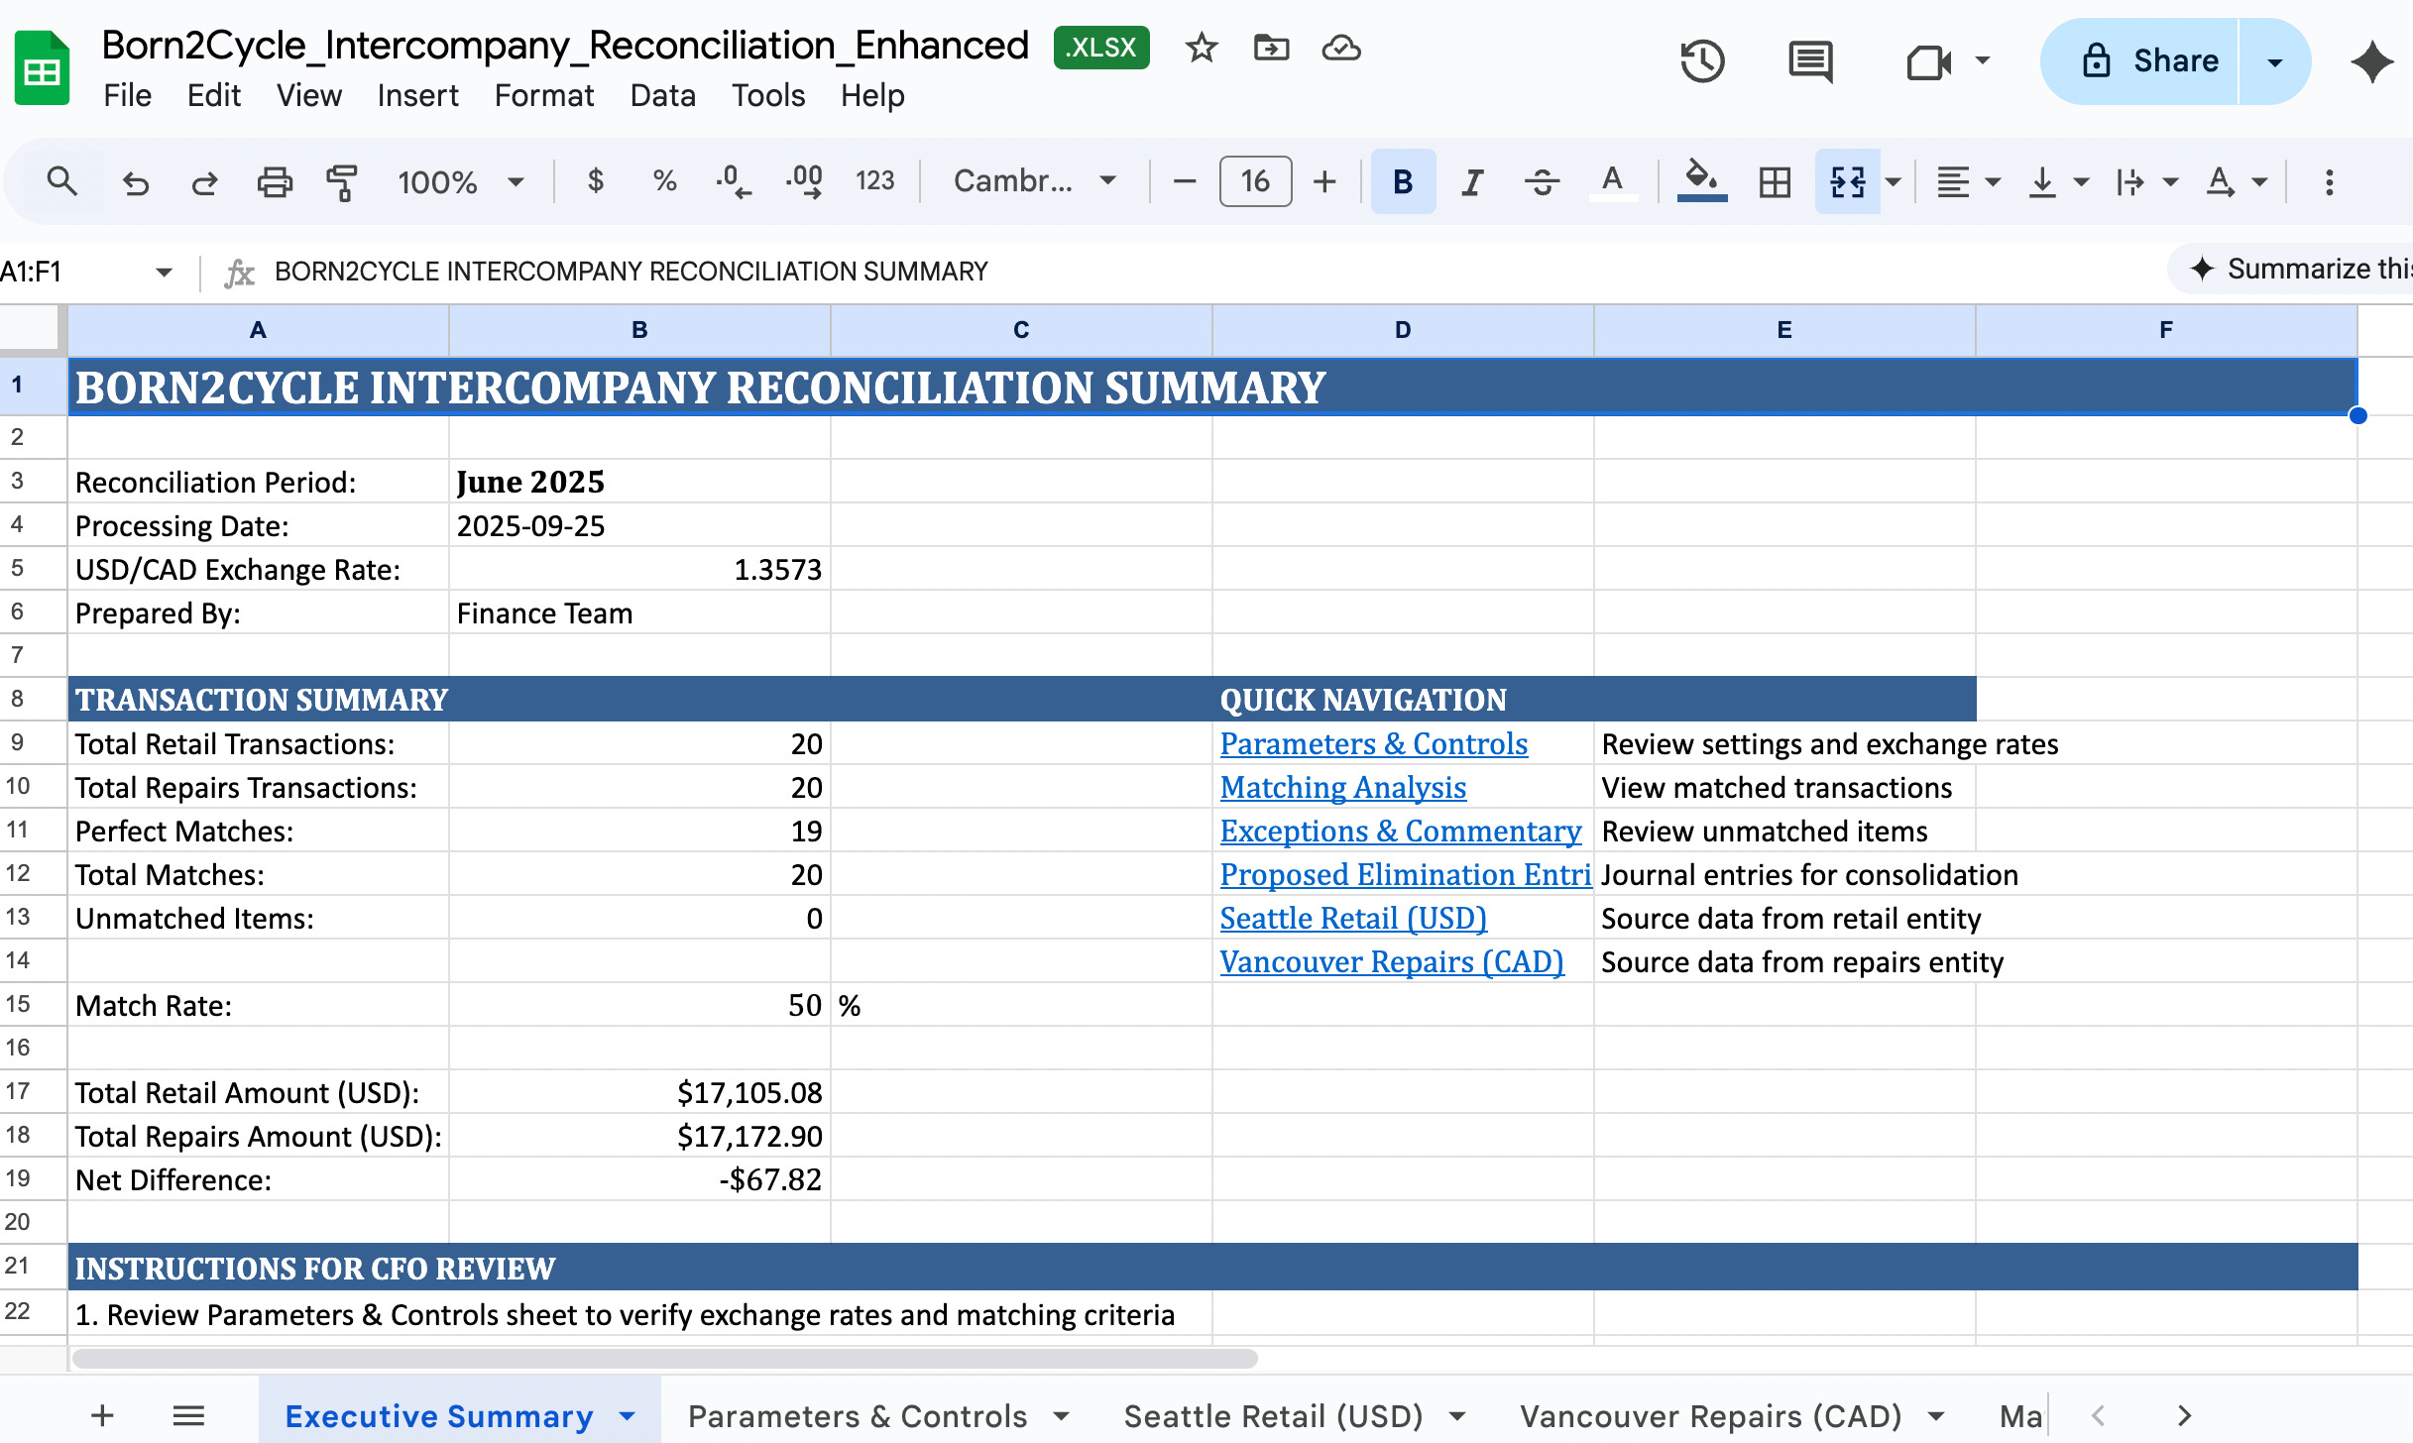The width and height of the screenshot is (2413, 1443).
Task: Click the borders icon
Action: tap(1775, 181)
